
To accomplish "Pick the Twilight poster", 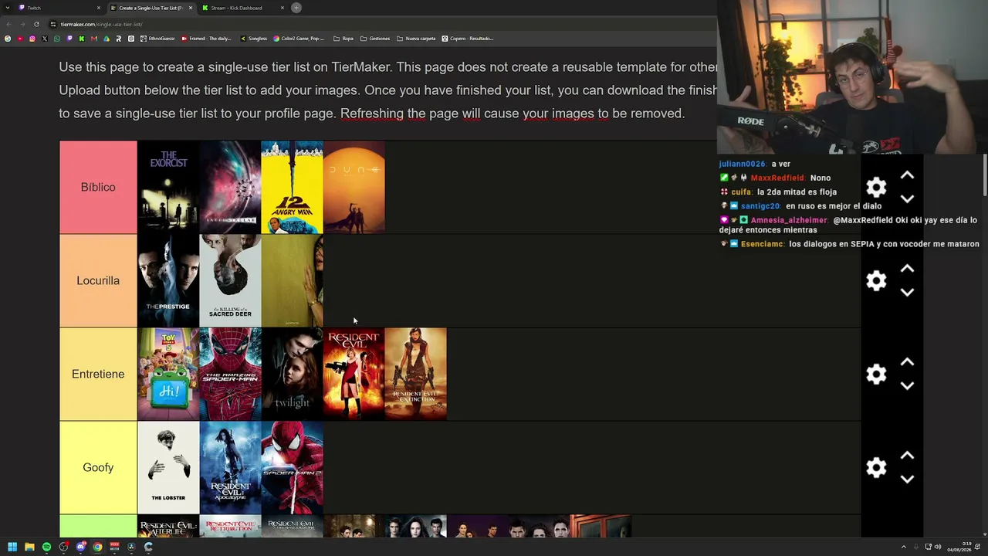I will 292,375.
